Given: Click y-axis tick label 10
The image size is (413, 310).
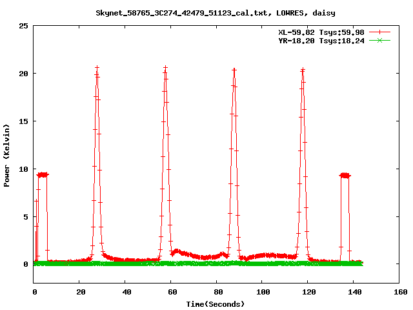Looking at the screenshot, I should click(x=24, y=169).
